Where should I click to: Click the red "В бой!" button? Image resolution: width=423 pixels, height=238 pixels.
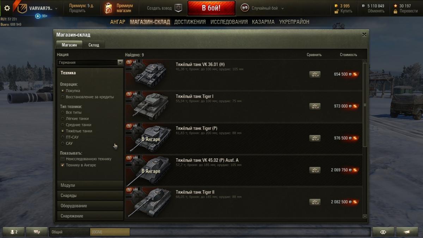(x=211, y=8)
